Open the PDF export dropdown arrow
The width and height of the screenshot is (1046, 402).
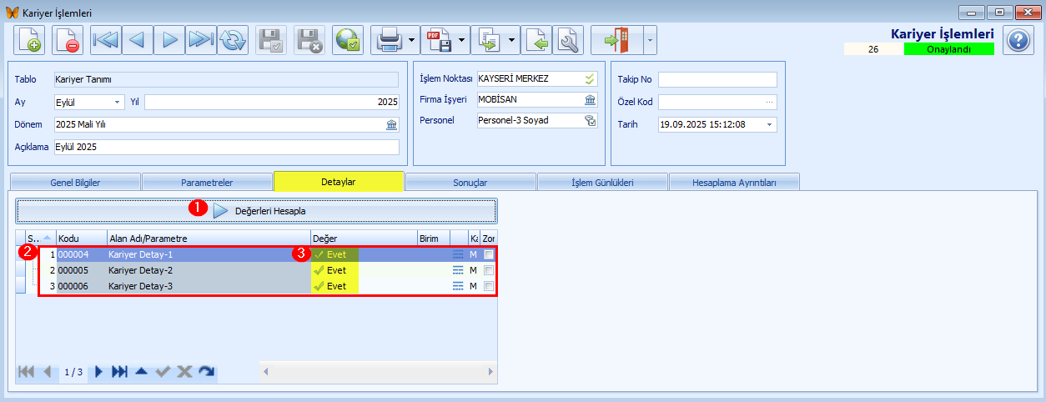(460, 40)
